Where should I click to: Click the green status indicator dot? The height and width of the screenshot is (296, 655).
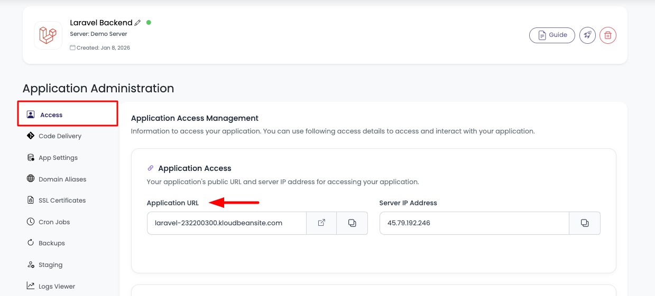tap(149, 23)
